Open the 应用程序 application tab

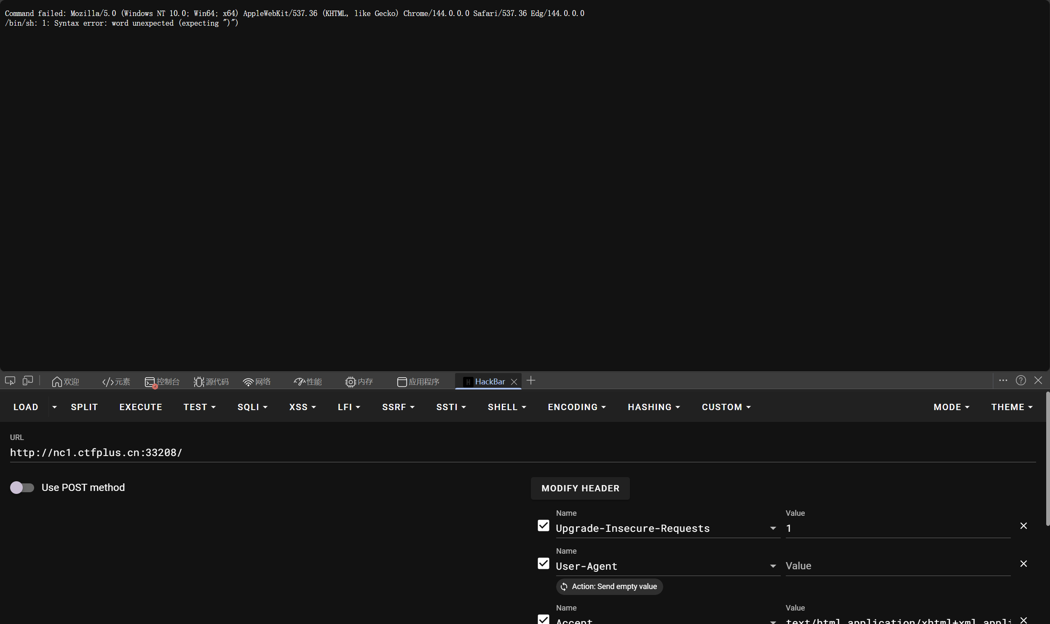coord(418,382)
